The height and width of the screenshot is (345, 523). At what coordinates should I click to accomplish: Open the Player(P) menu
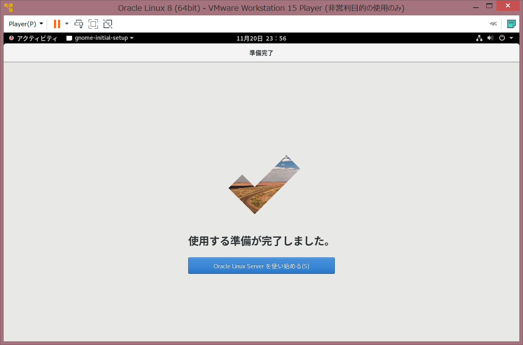(x=26, y=24)
